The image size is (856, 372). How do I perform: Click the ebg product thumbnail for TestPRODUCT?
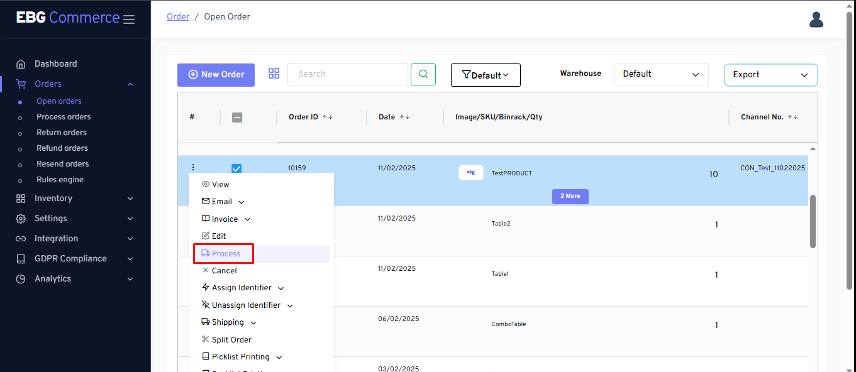(x=470, y=173)
